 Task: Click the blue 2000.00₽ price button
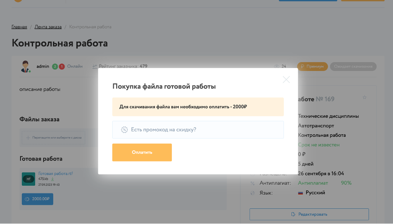[x=37, y=199]
